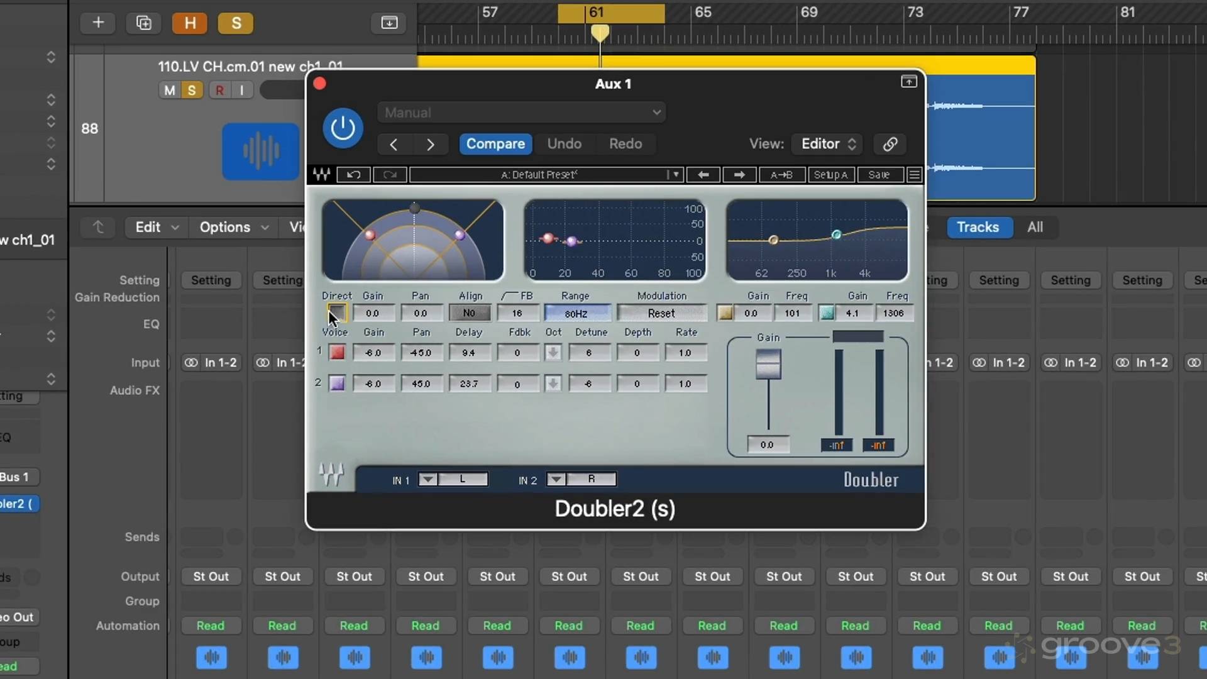Screen dimensions: 1207x679
Task: Click the Compare button
Action: click(x=495, y=144)
